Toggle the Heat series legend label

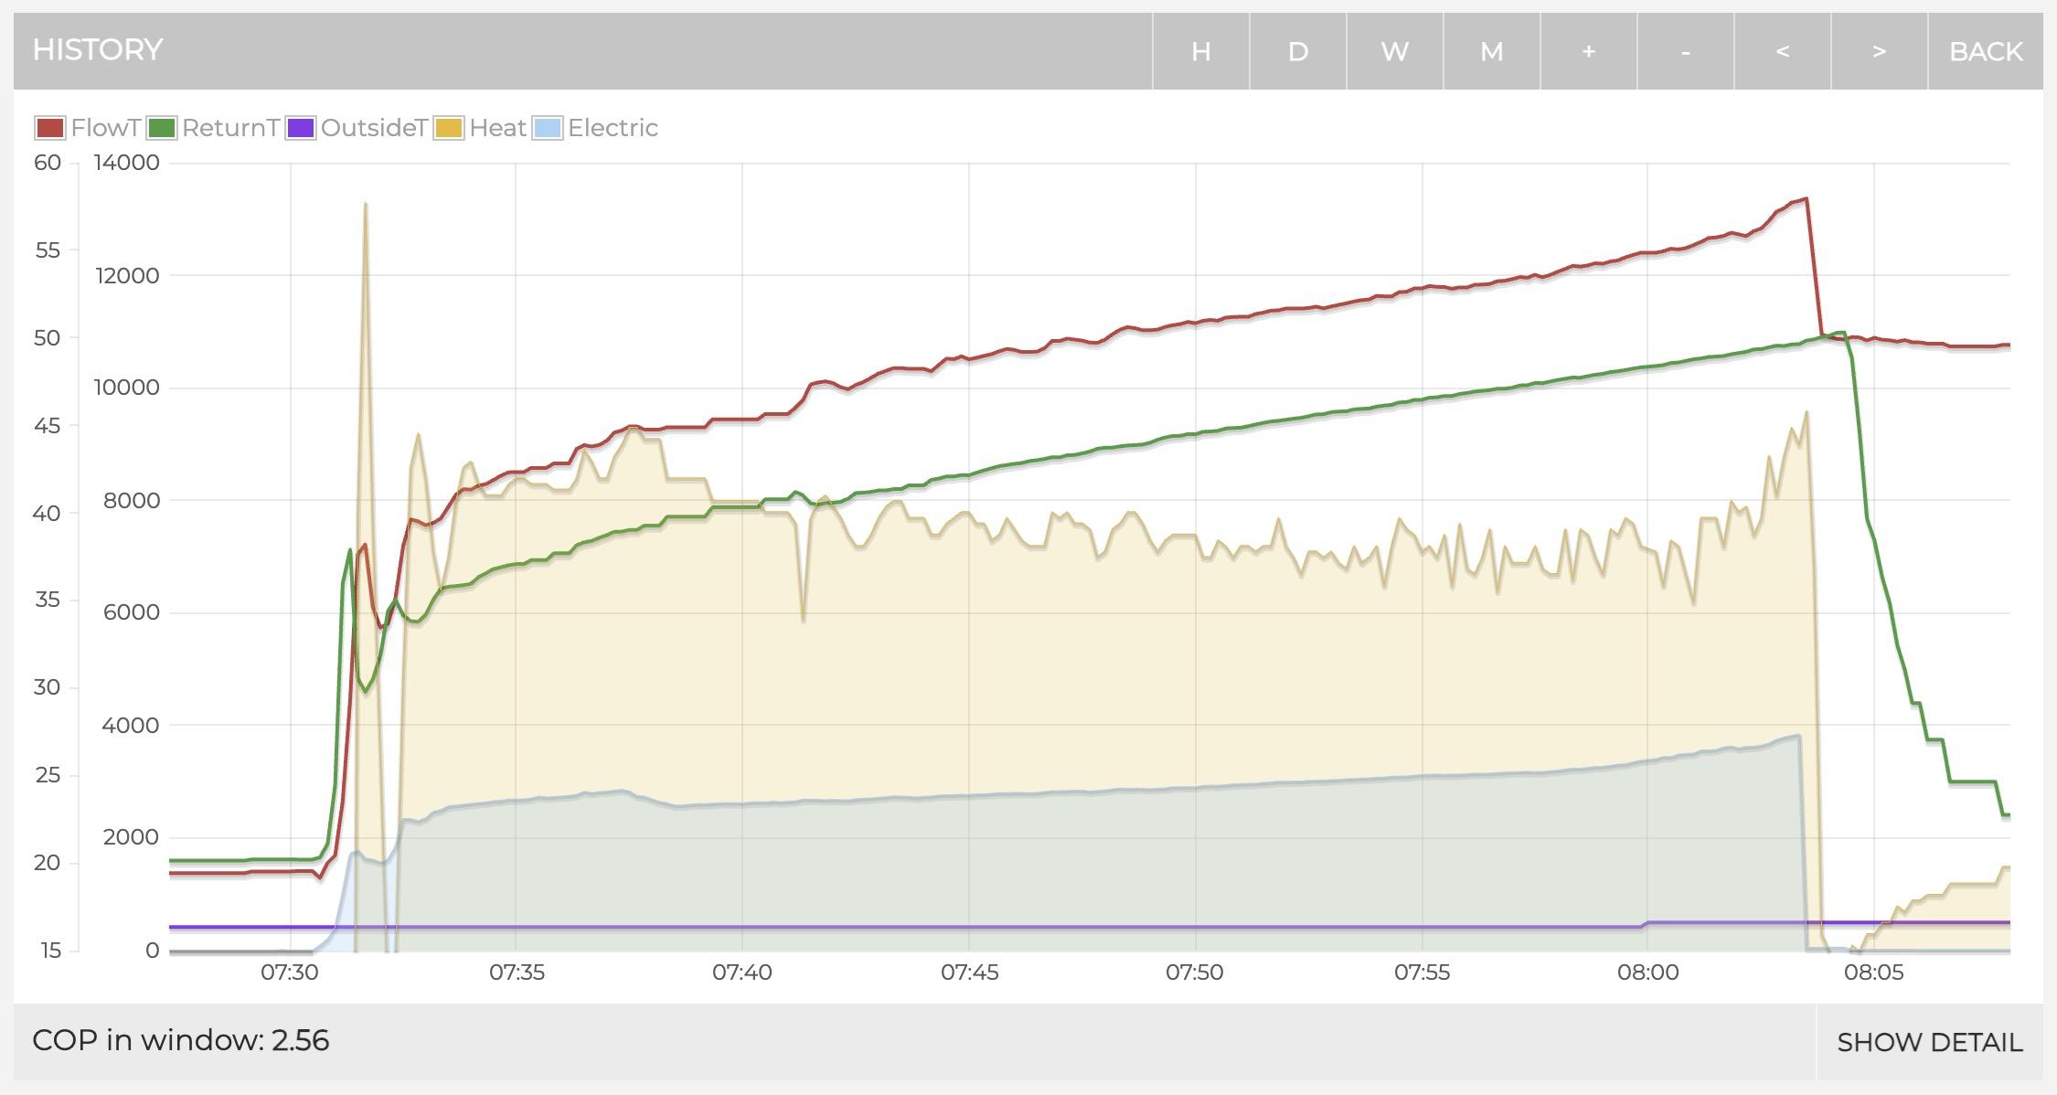coord(497,128)
